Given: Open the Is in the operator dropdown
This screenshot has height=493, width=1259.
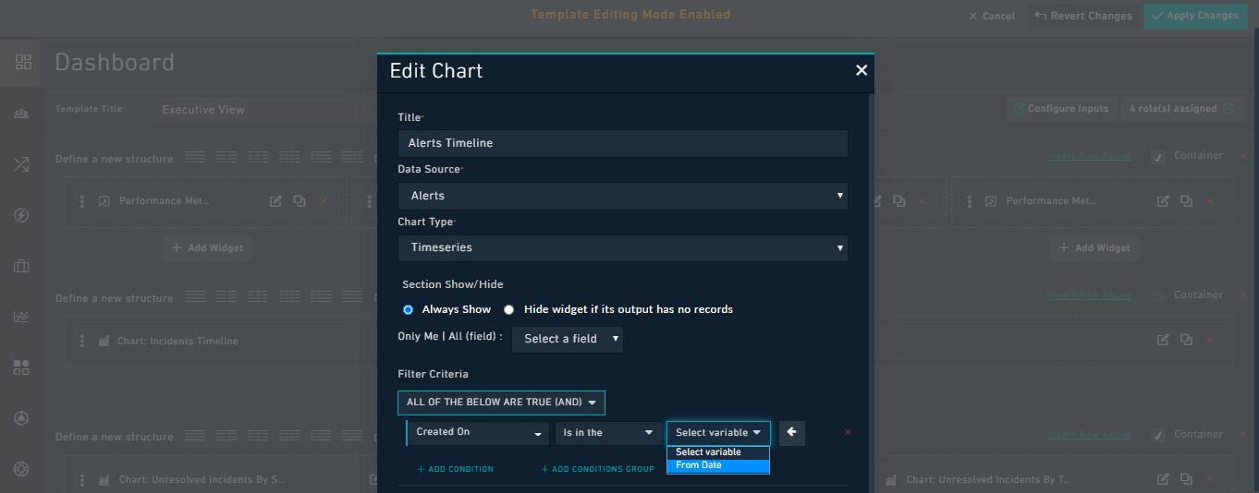Looking at the screenshot, I should tap(607, 432).
